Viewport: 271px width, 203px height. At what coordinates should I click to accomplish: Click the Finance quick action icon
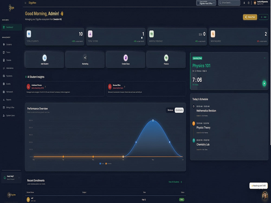[166, 58]
